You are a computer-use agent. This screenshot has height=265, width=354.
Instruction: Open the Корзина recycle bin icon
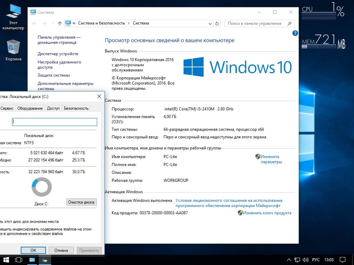tap(13, 50)
